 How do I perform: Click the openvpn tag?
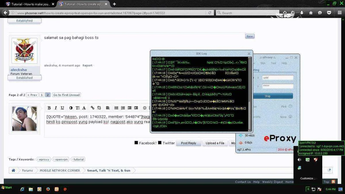click(61, 159)
